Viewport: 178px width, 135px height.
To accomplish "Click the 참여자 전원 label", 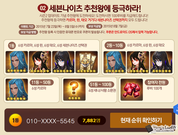I will (157, 82).
